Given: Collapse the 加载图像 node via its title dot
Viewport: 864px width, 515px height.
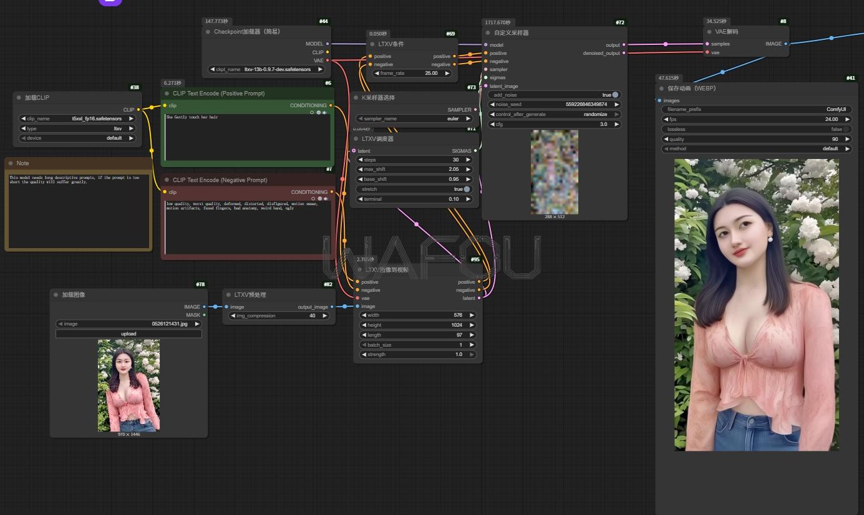Looking at the screenshot, I should click(56, 295).
